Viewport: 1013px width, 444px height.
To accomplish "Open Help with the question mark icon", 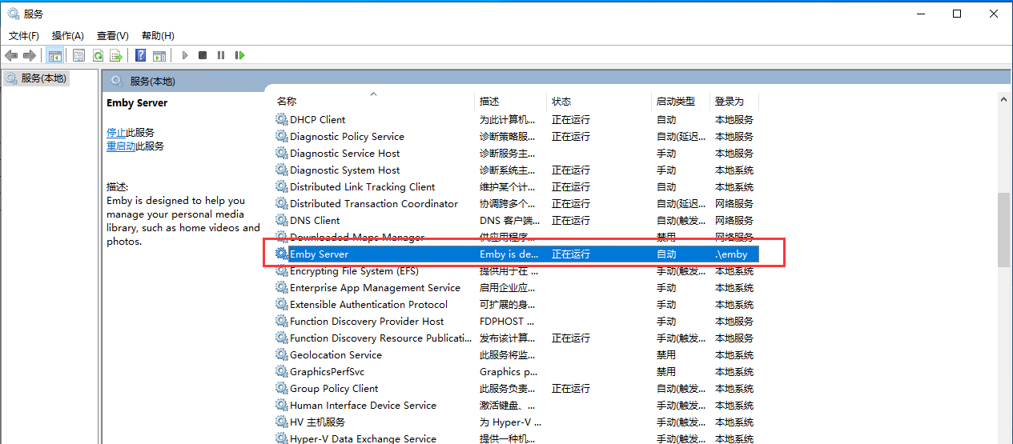I will [141, 55].
